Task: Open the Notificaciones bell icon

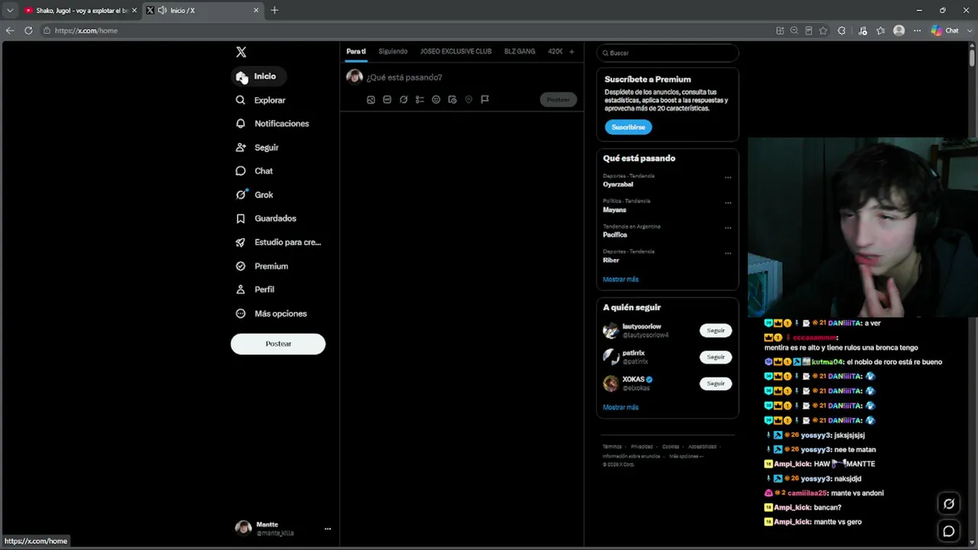Action: (241, 124)
